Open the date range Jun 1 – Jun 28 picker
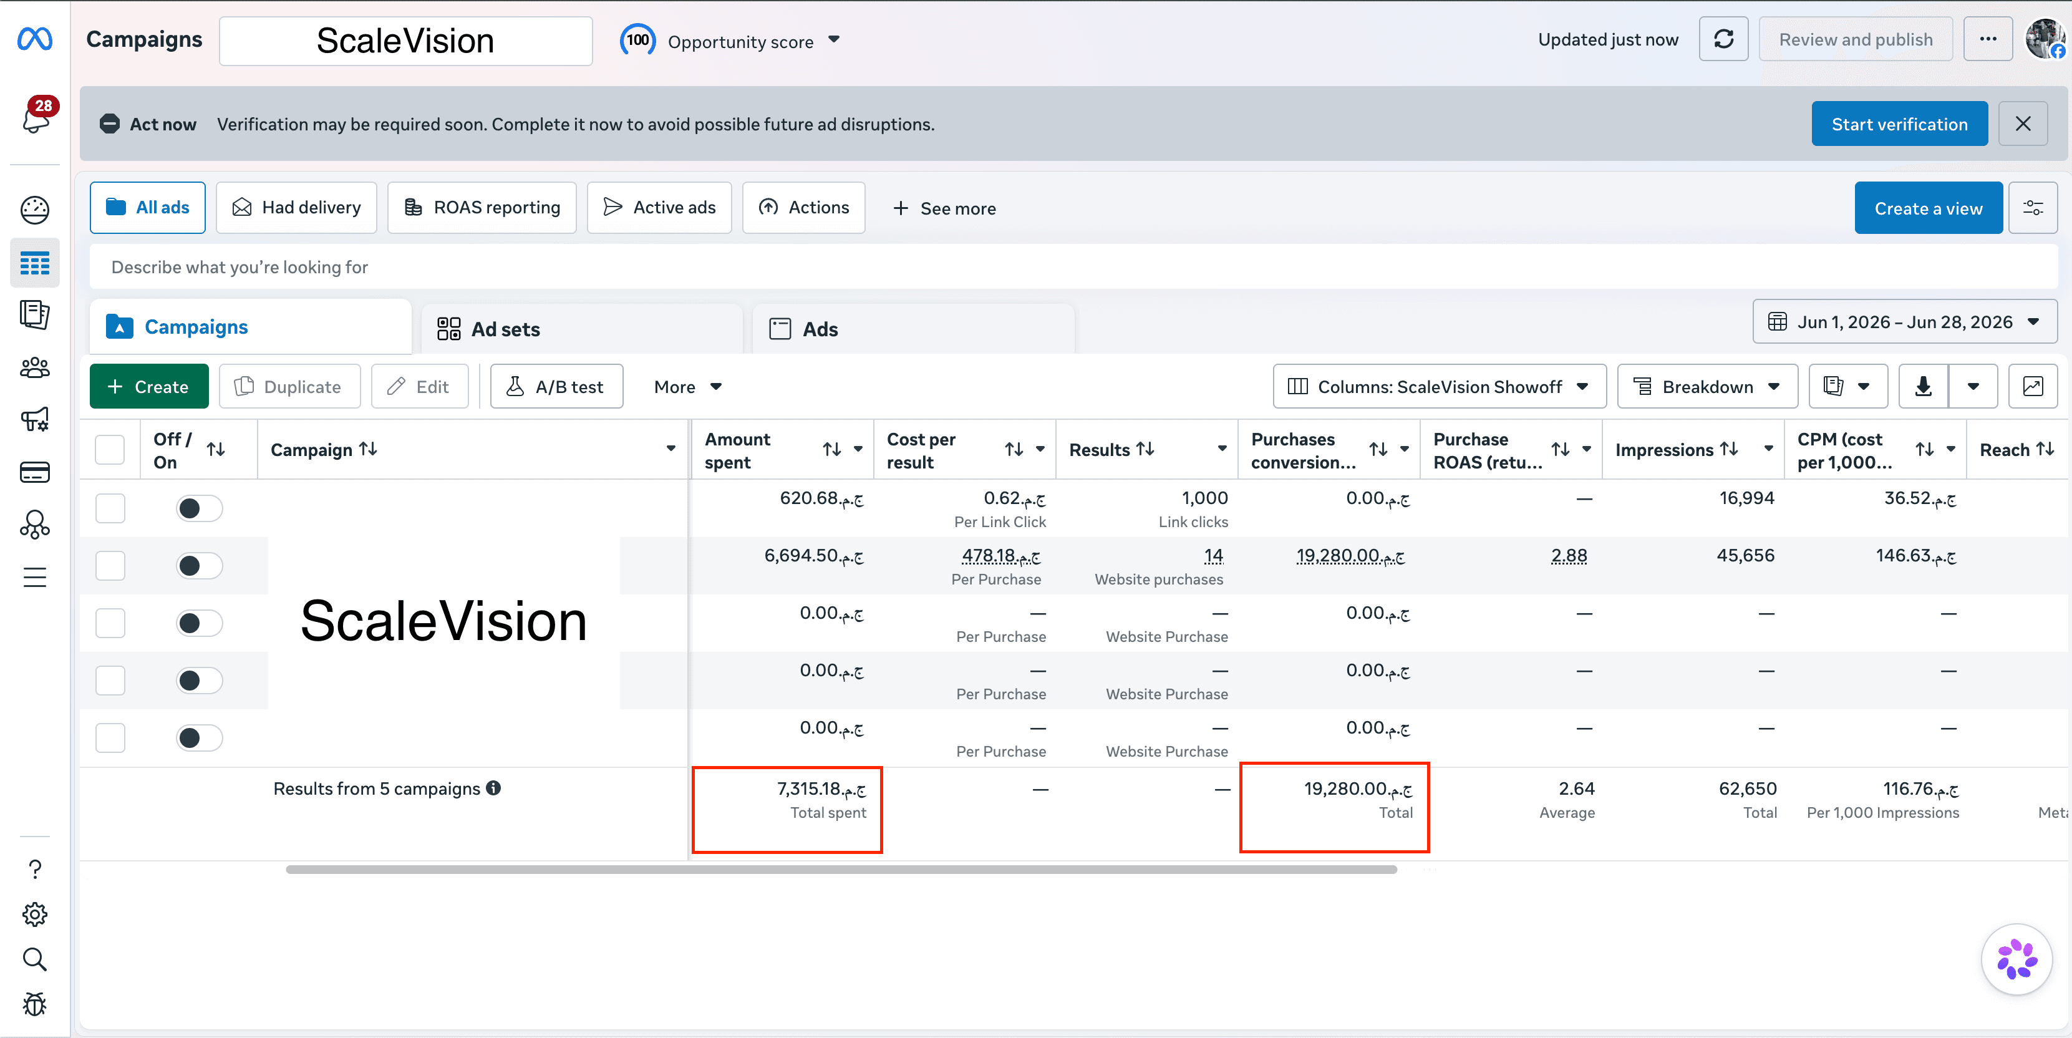Screen dimensions: 2072x1038 click(1905, 322)
